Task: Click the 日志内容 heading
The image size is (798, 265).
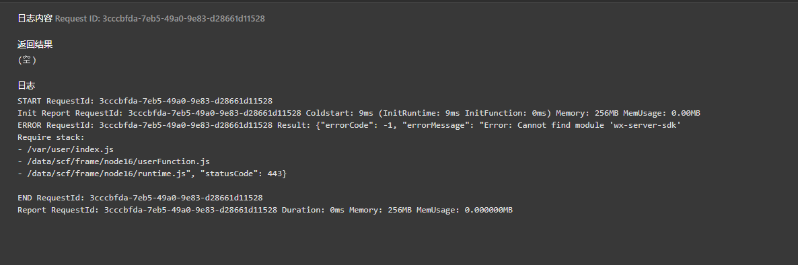Action: coord(35,18)
